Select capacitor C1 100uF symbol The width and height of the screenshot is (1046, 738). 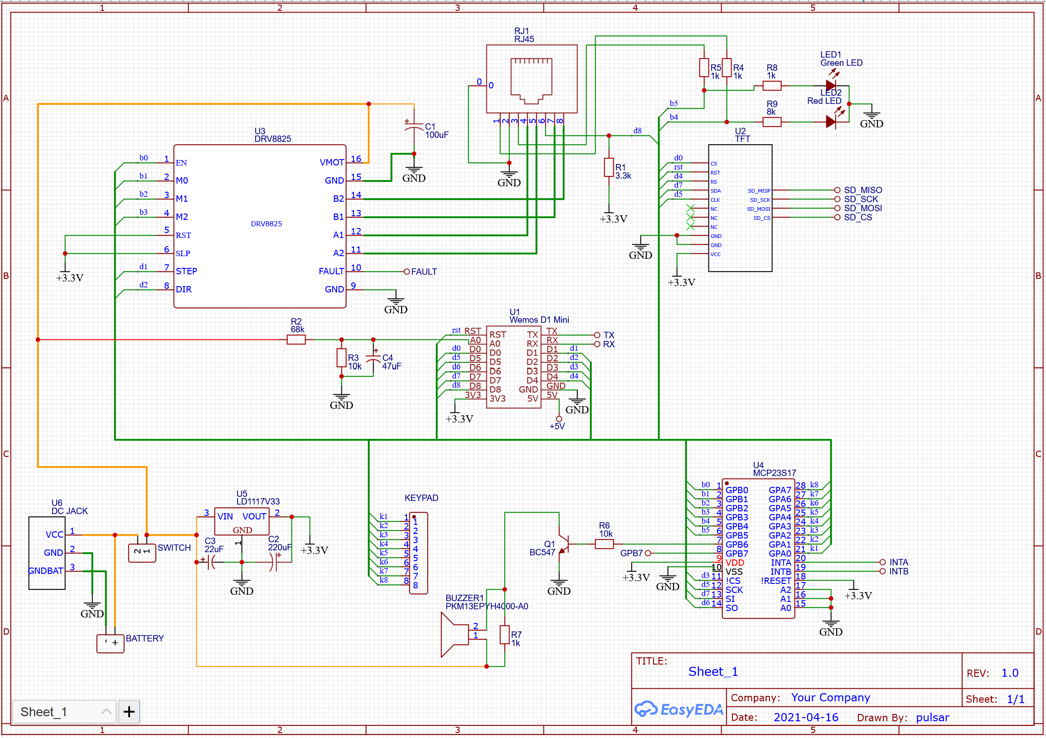coord(414,126)
